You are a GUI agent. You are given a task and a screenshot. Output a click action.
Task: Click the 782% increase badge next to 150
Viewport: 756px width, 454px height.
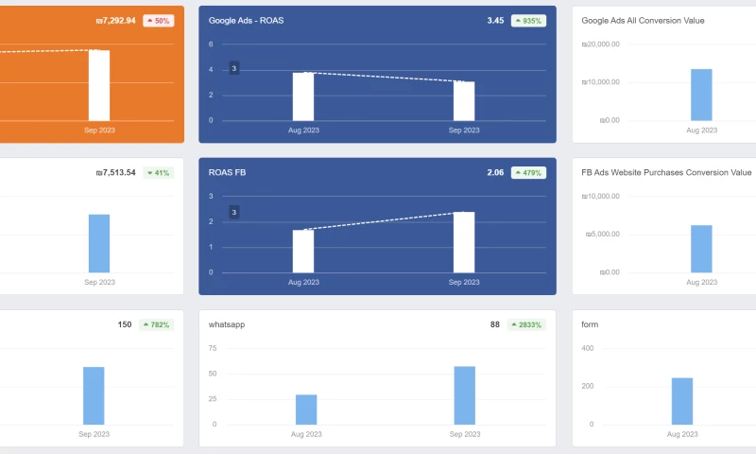pos(156,324)
